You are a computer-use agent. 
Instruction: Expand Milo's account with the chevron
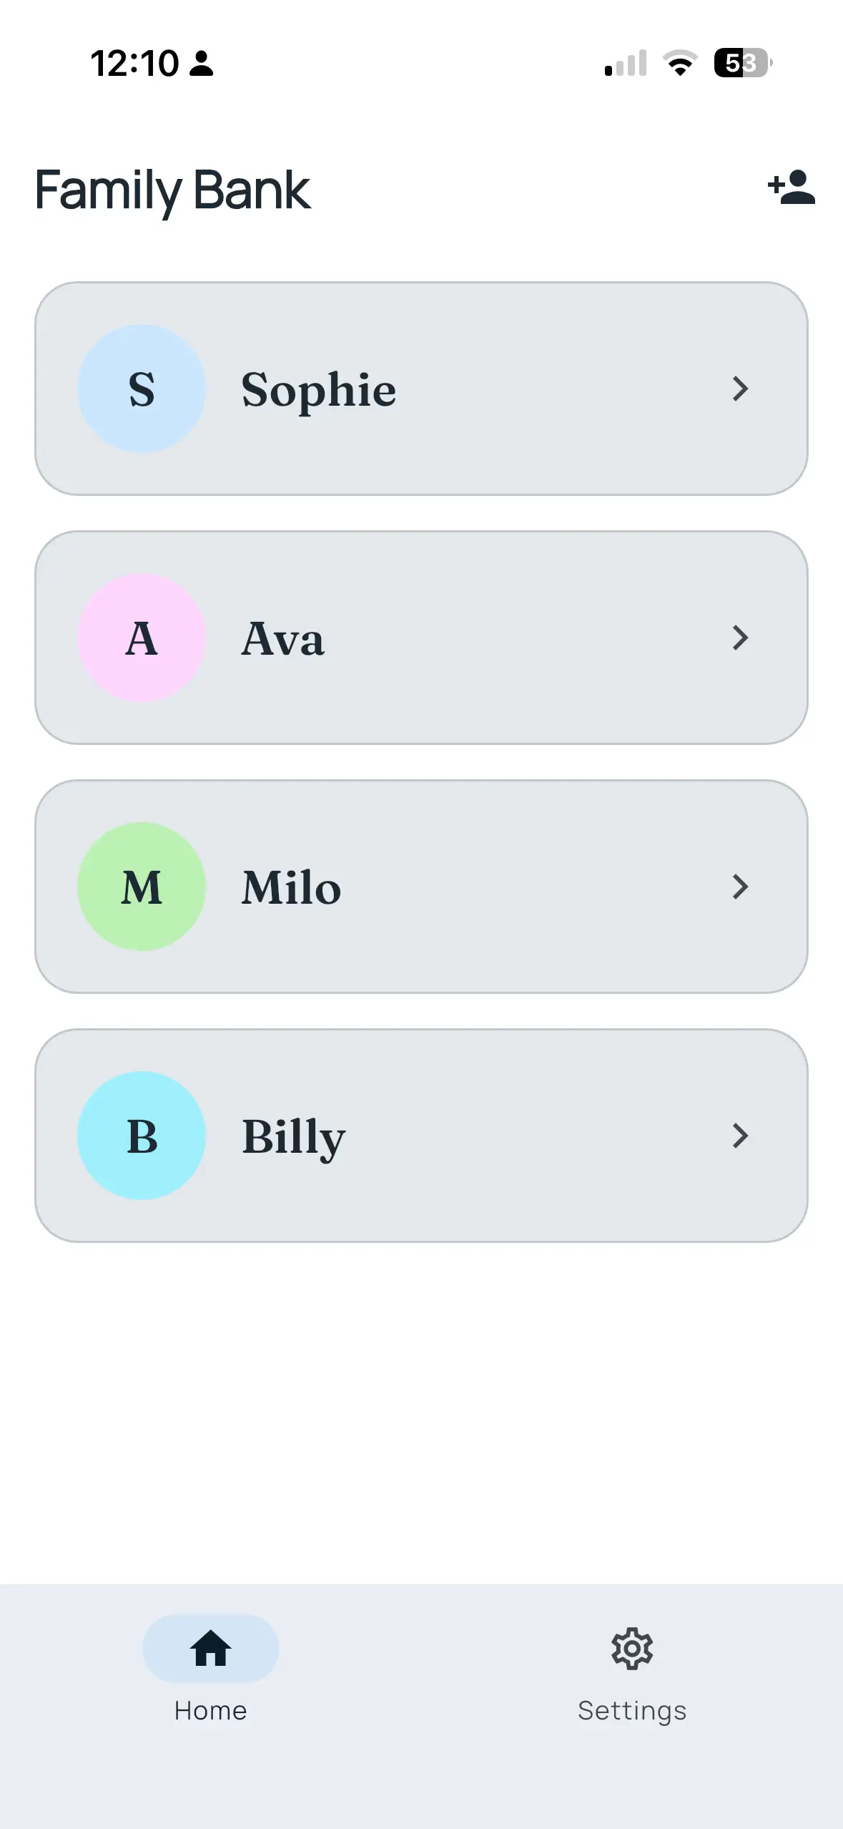tap(741, 887)
